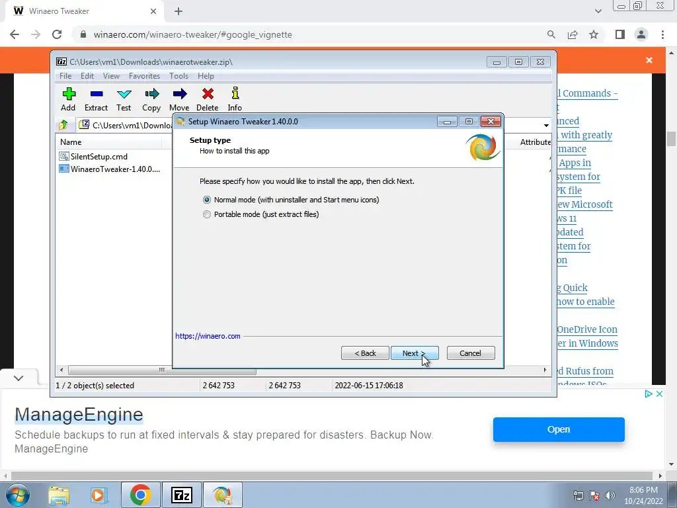Viewport: 677px width, 508px height.
Task: Select the Winaero Tweaker browser tab
Action: point(84,11)
